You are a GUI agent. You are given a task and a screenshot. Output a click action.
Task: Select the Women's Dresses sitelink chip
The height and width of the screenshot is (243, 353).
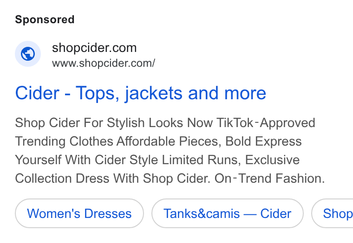(79, 213)
